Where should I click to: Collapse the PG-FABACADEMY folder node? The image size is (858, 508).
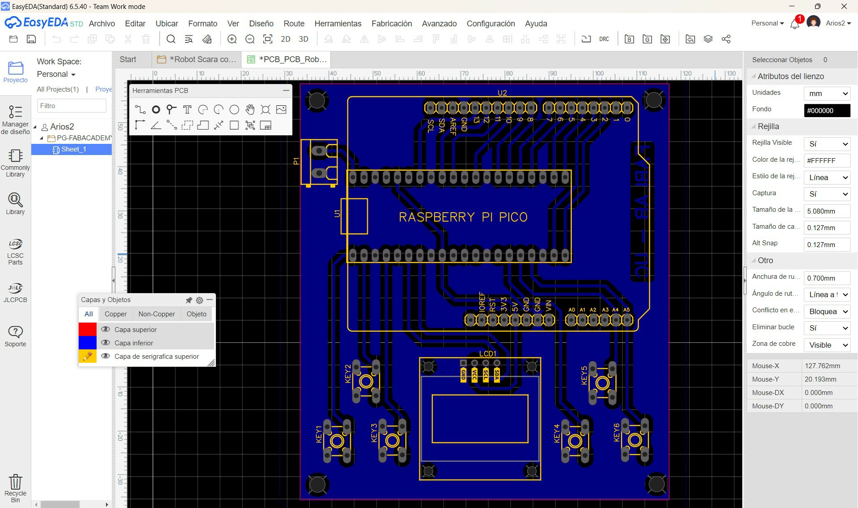(42, 138)
